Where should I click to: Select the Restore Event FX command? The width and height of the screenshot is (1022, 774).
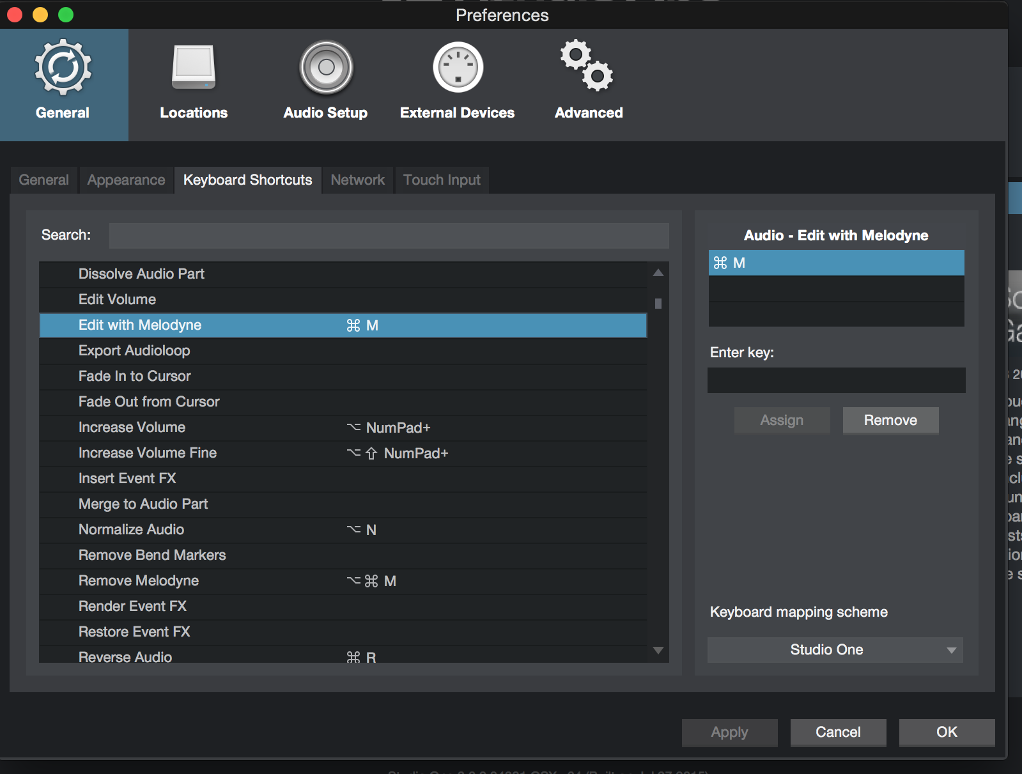click(343, 632)
